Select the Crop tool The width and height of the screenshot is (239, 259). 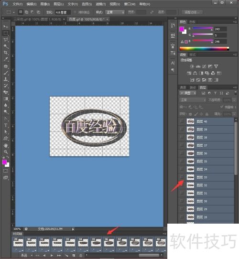(x=6, y=53)
